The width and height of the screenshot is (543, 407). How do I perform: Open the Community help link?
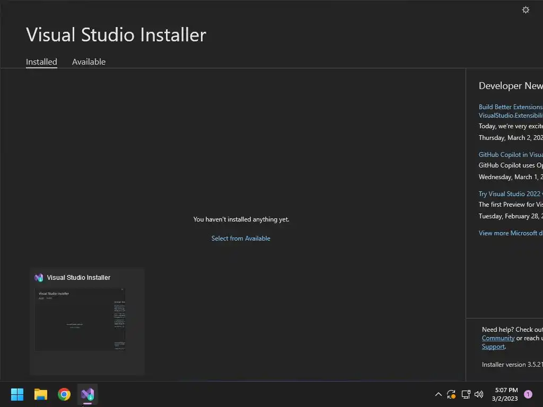click(x=498, y=338)
